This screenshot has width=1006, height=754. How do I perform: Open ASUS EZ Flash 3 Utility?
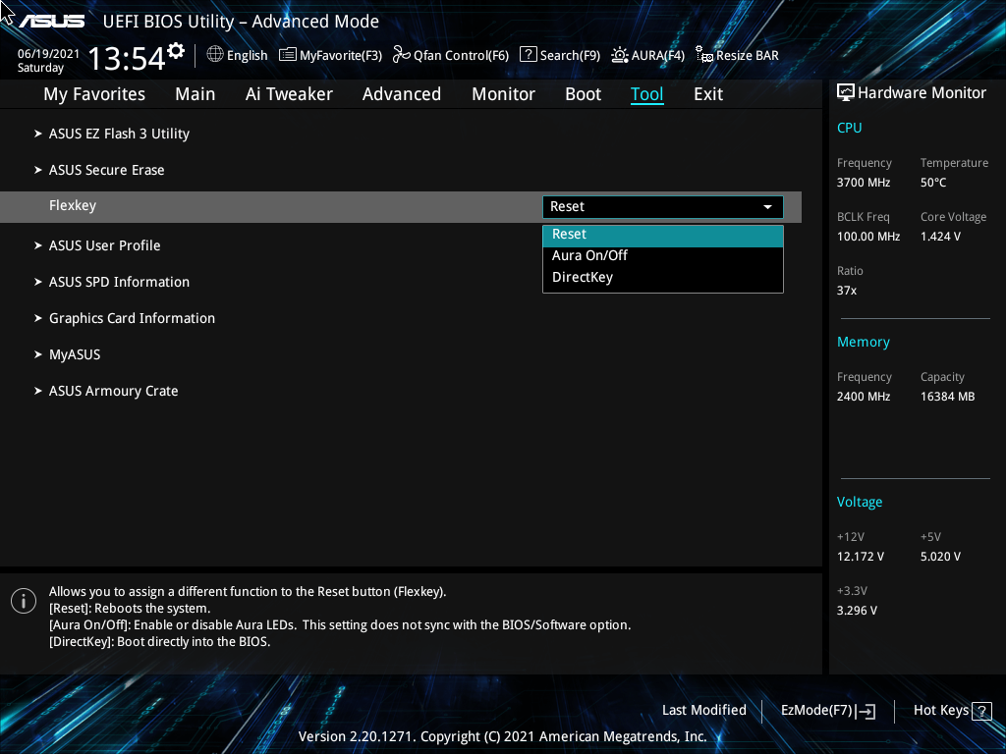point(119,133)
